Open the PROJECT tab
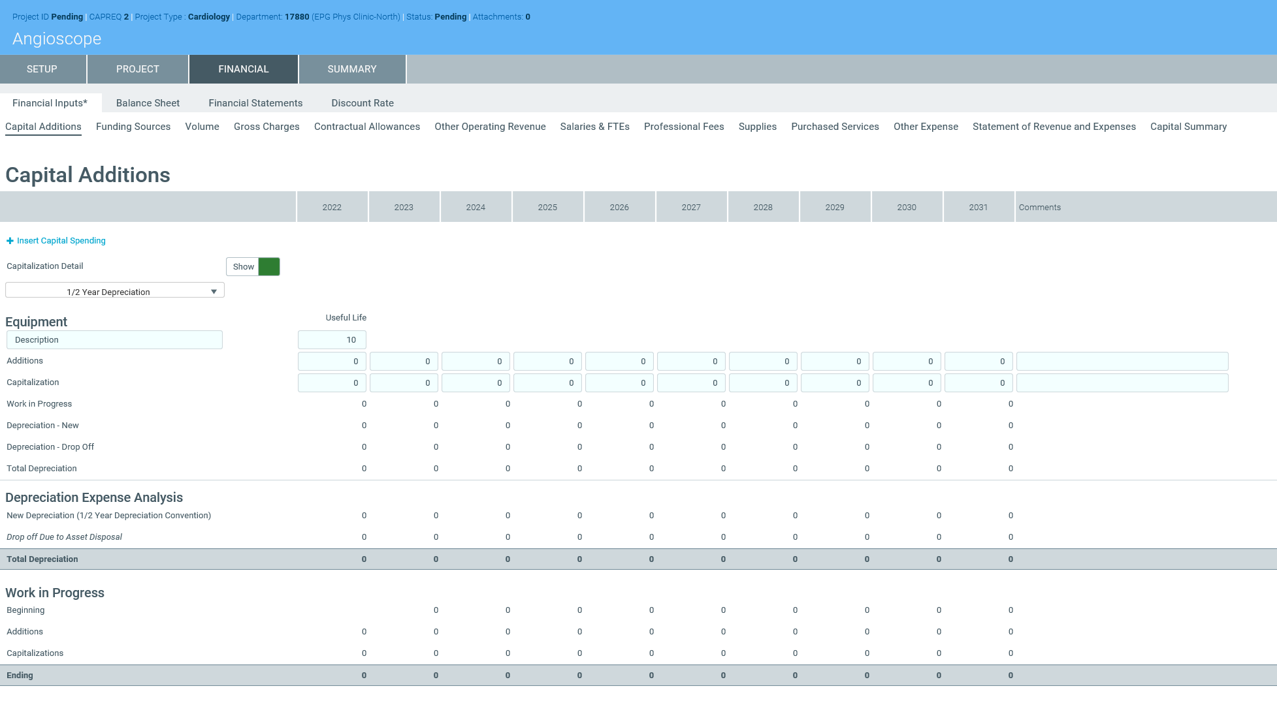Viewport: 1277px width, 701px height. (x=137, y=69)
